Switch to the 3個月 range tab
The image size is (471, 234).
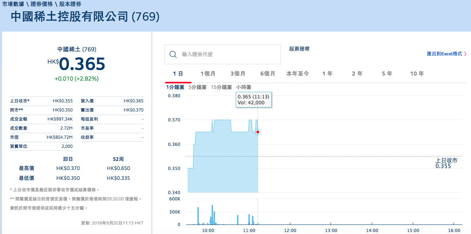[x=238, y=74]
